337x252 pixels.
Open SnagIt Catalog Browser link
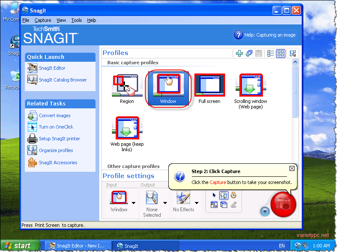click(x=63, y=80)
